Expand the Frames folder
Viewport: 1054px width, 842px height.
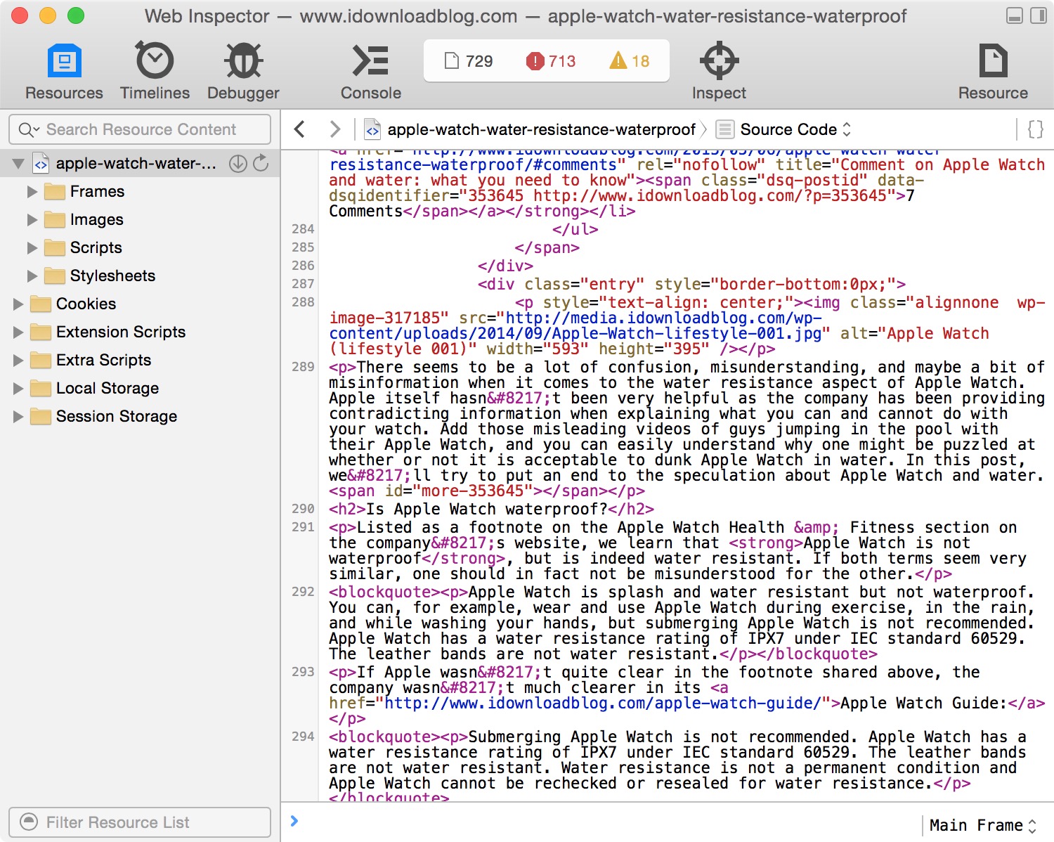pyautogui.click(x=32, y=191)
